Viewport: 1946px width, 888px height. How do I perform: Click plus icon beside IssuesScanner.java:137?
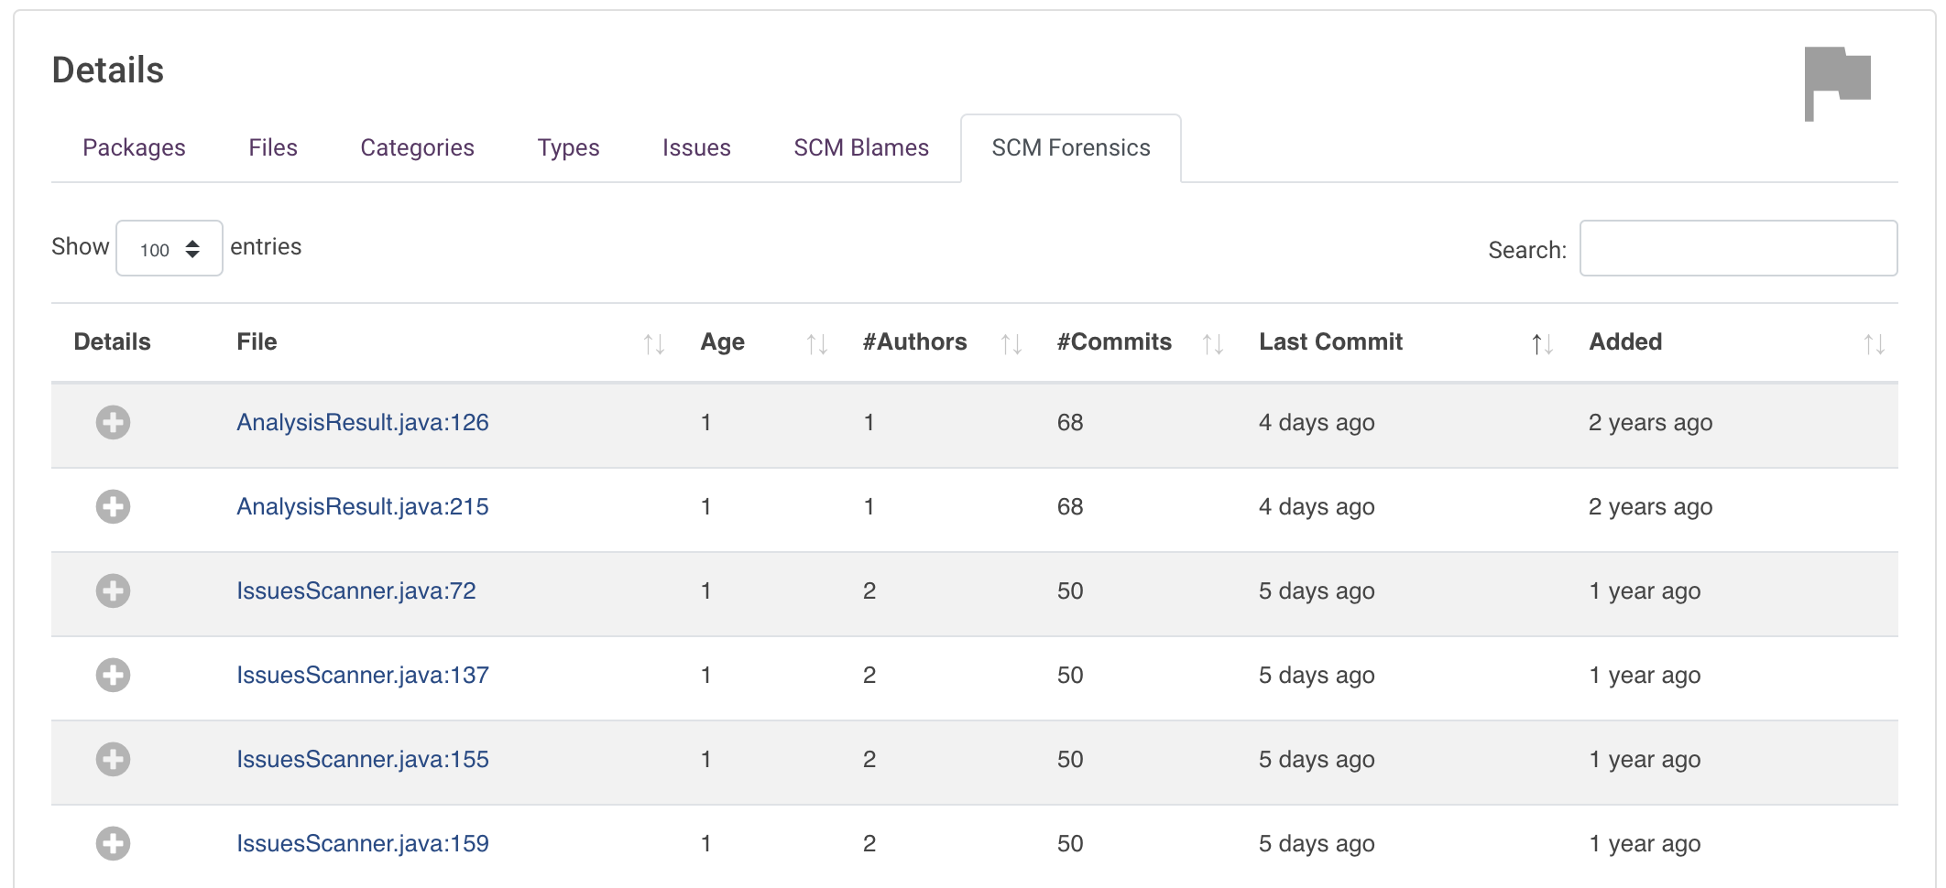click(x=113, y=675)
